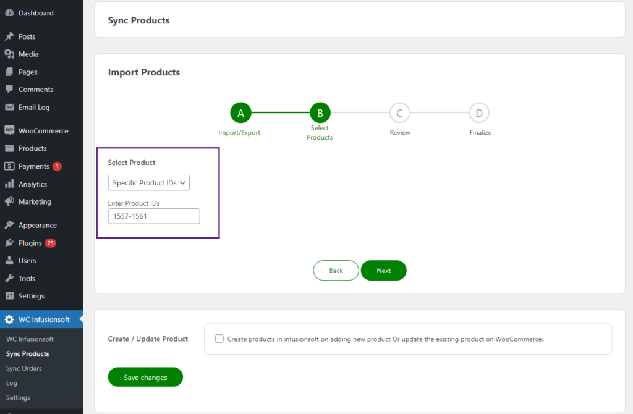Open the Settings submenu under WC Infusionsoft
The image size is (633, 414).
click(18, 397)
